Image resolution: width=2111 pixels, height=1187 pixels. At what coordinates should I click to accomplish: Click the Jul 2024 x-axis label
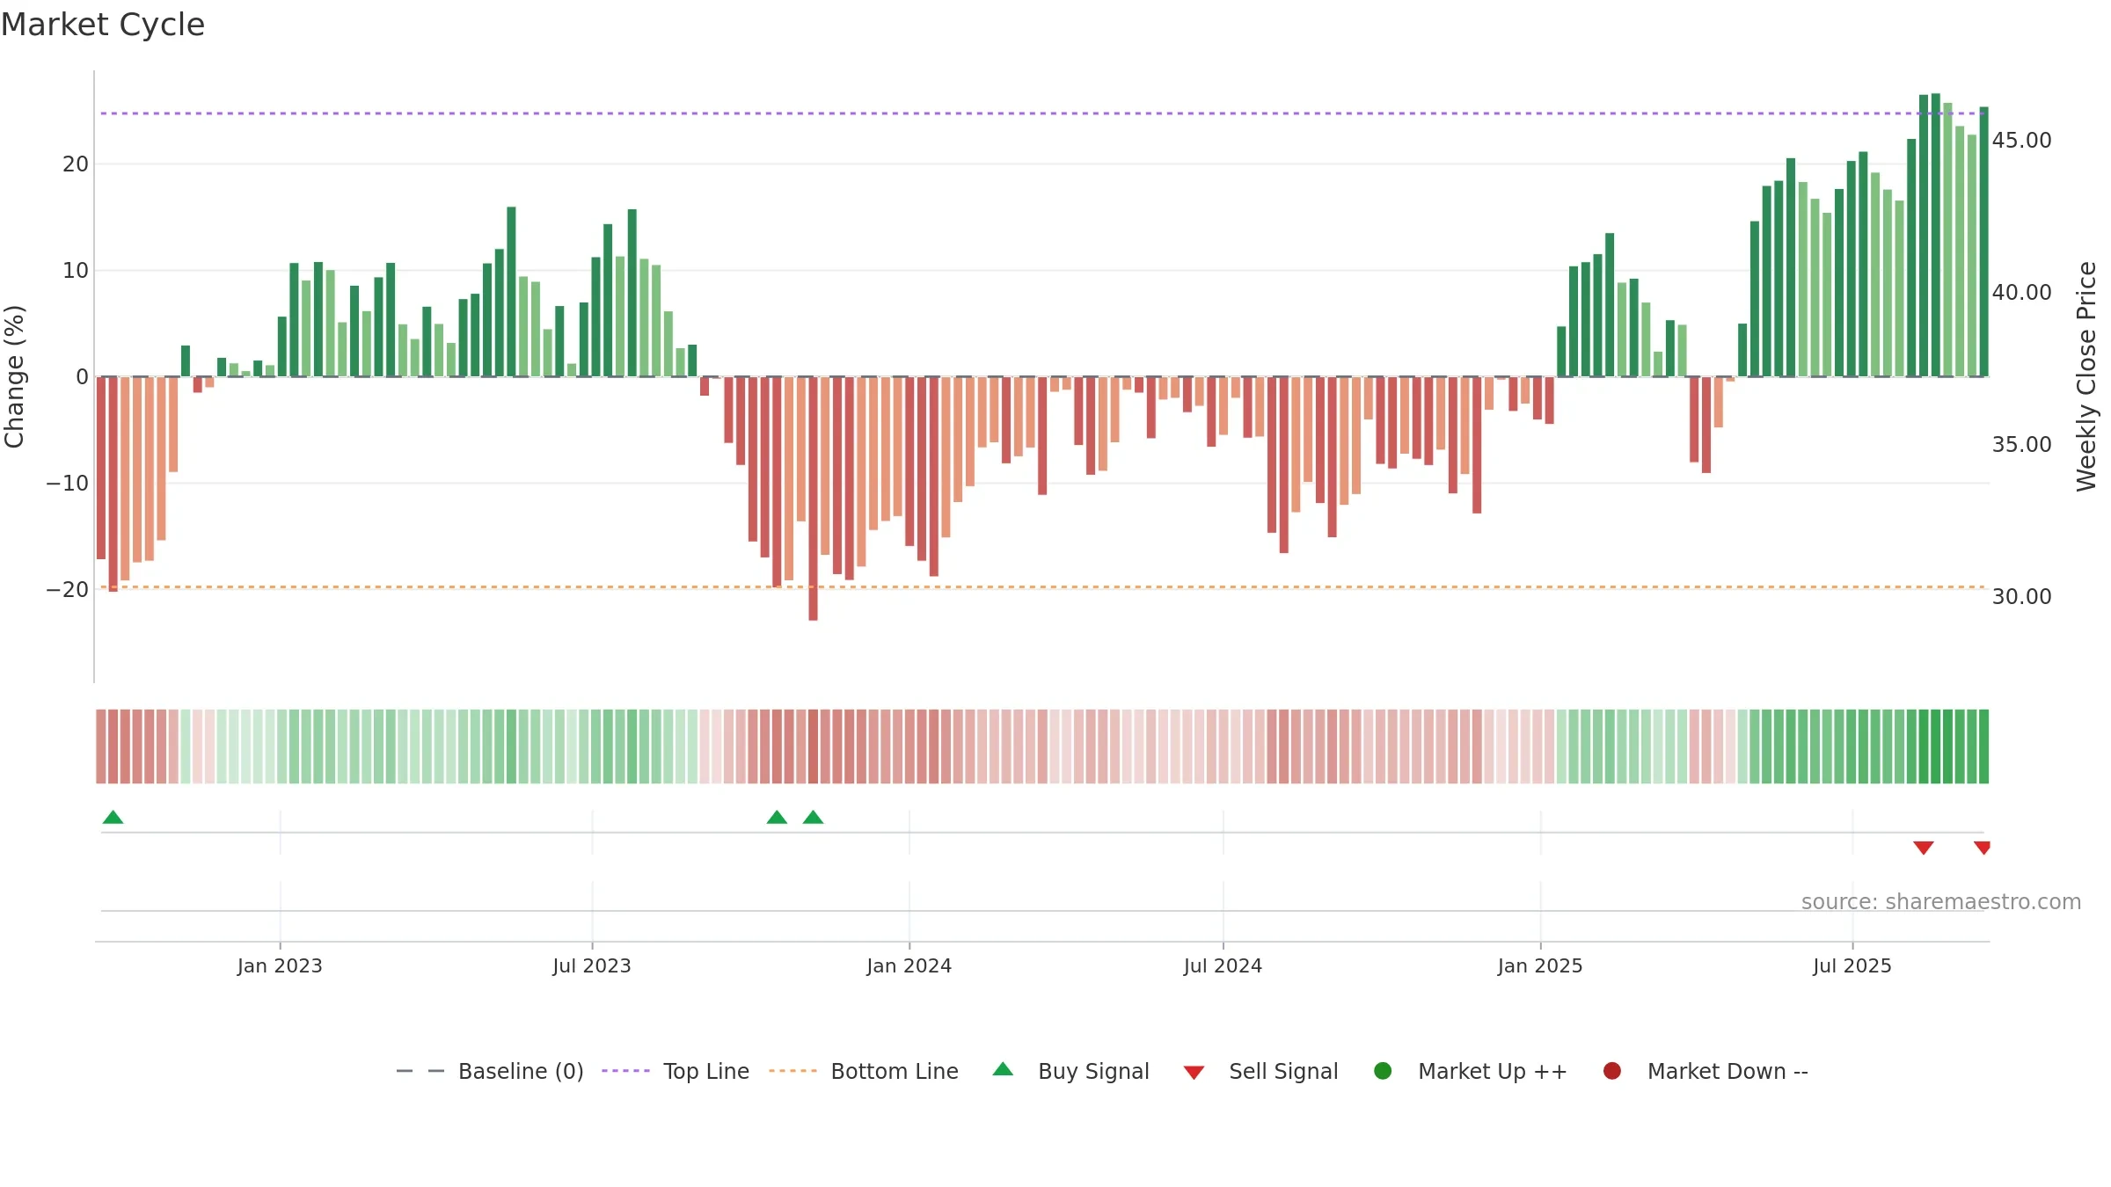click(x=1223, y=966)
